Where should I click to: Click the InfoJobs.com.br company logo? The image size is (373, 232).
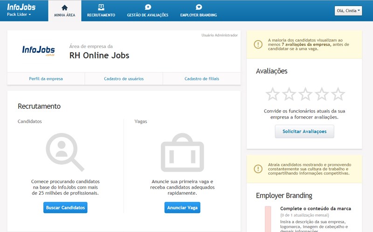coord(38,51)
